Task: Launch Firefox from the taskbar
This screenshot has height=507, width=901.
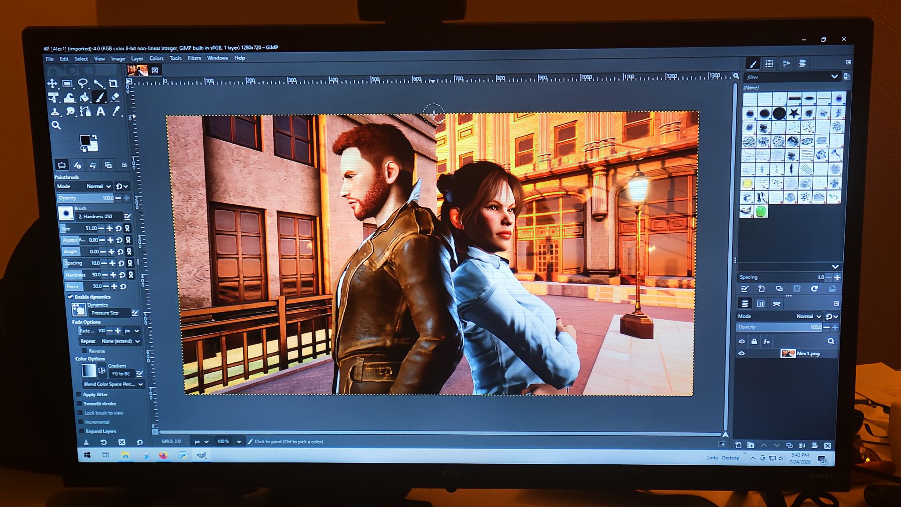Action: (x=163, y=455)
